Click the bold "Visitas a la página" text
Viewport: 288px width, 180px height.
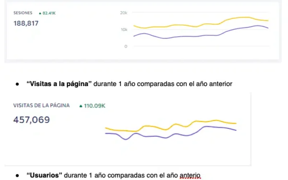(59, 84)
